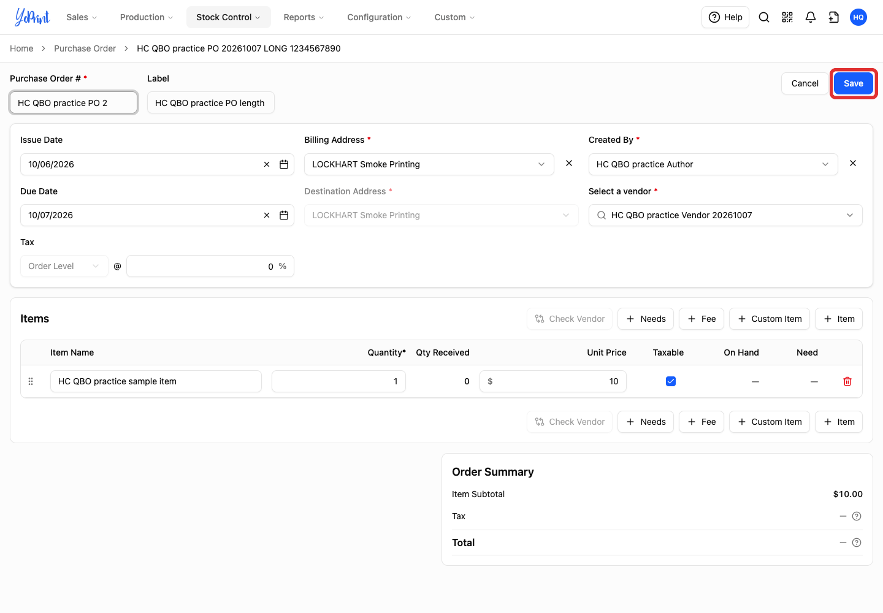Screen dimensions: 883x613
Task: Open the Destination Address dropdown
Action: tap(442, 215)
